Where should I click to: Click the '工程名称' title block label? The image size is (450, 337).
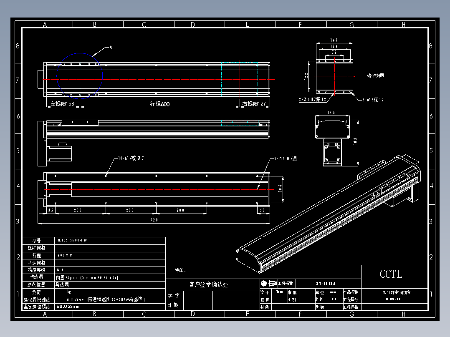point(285,284)
